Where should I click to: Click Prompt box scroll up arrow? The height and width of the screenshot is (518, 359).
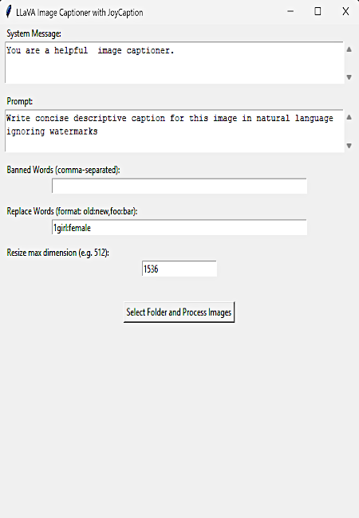coord(349,117)
